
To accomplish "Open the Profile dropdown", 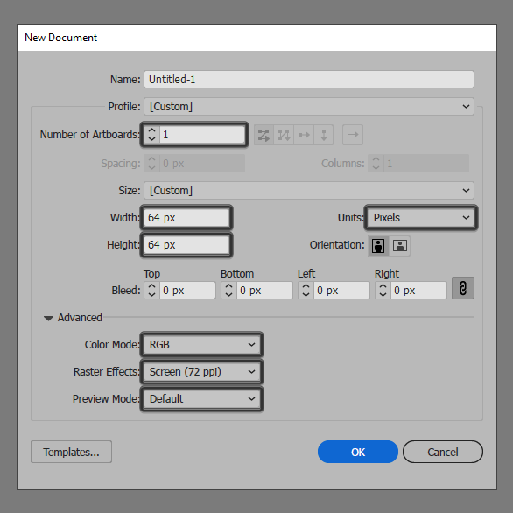I will 309,106.
